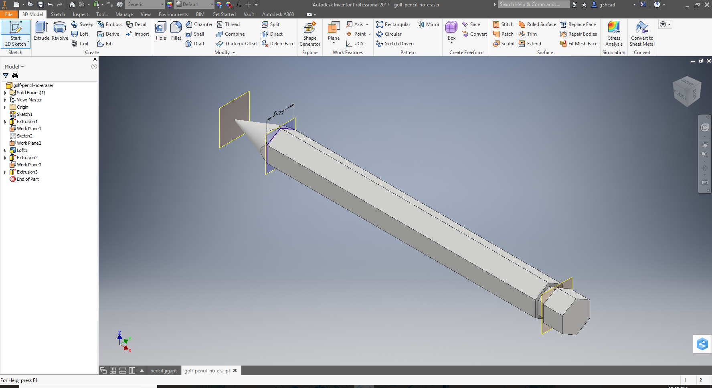Click the 6.77 dimension on the model

pos(279,113)
